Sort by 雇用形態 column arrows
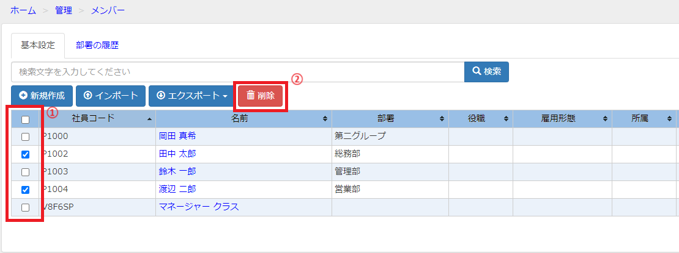679x253 pixels. 605,119
